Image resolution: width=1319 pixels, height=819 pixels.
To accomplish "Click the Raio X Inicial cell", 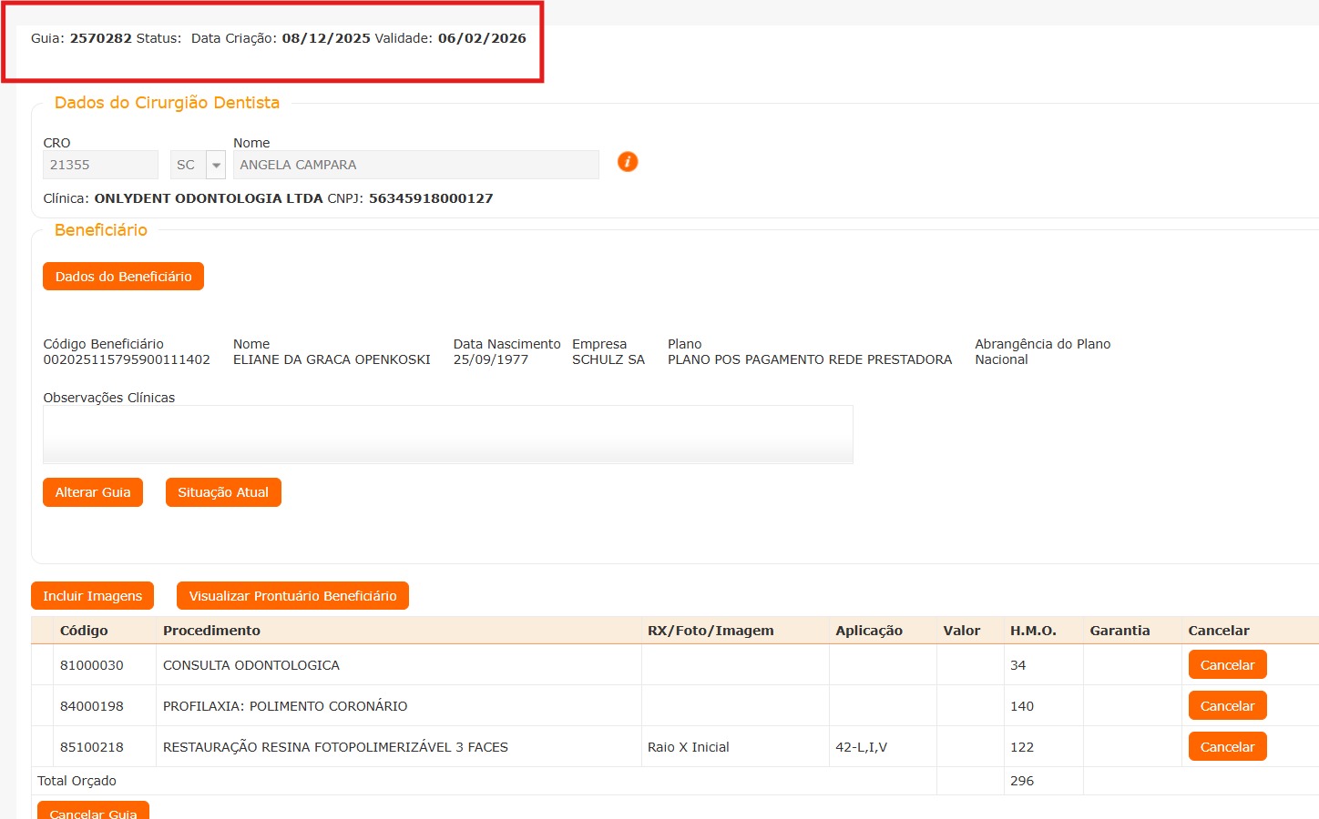I will coord(688,747).
